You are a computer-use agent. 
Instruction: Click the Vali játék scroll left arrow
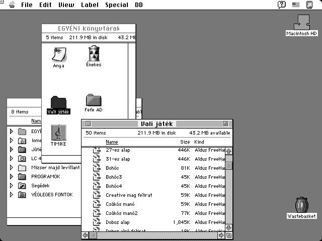[x=85, y=235]
